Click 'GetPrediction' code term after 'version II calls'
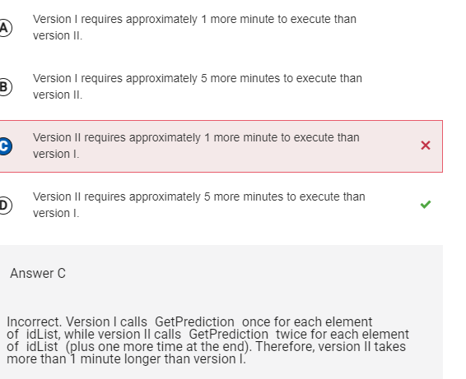 [229, 334]
